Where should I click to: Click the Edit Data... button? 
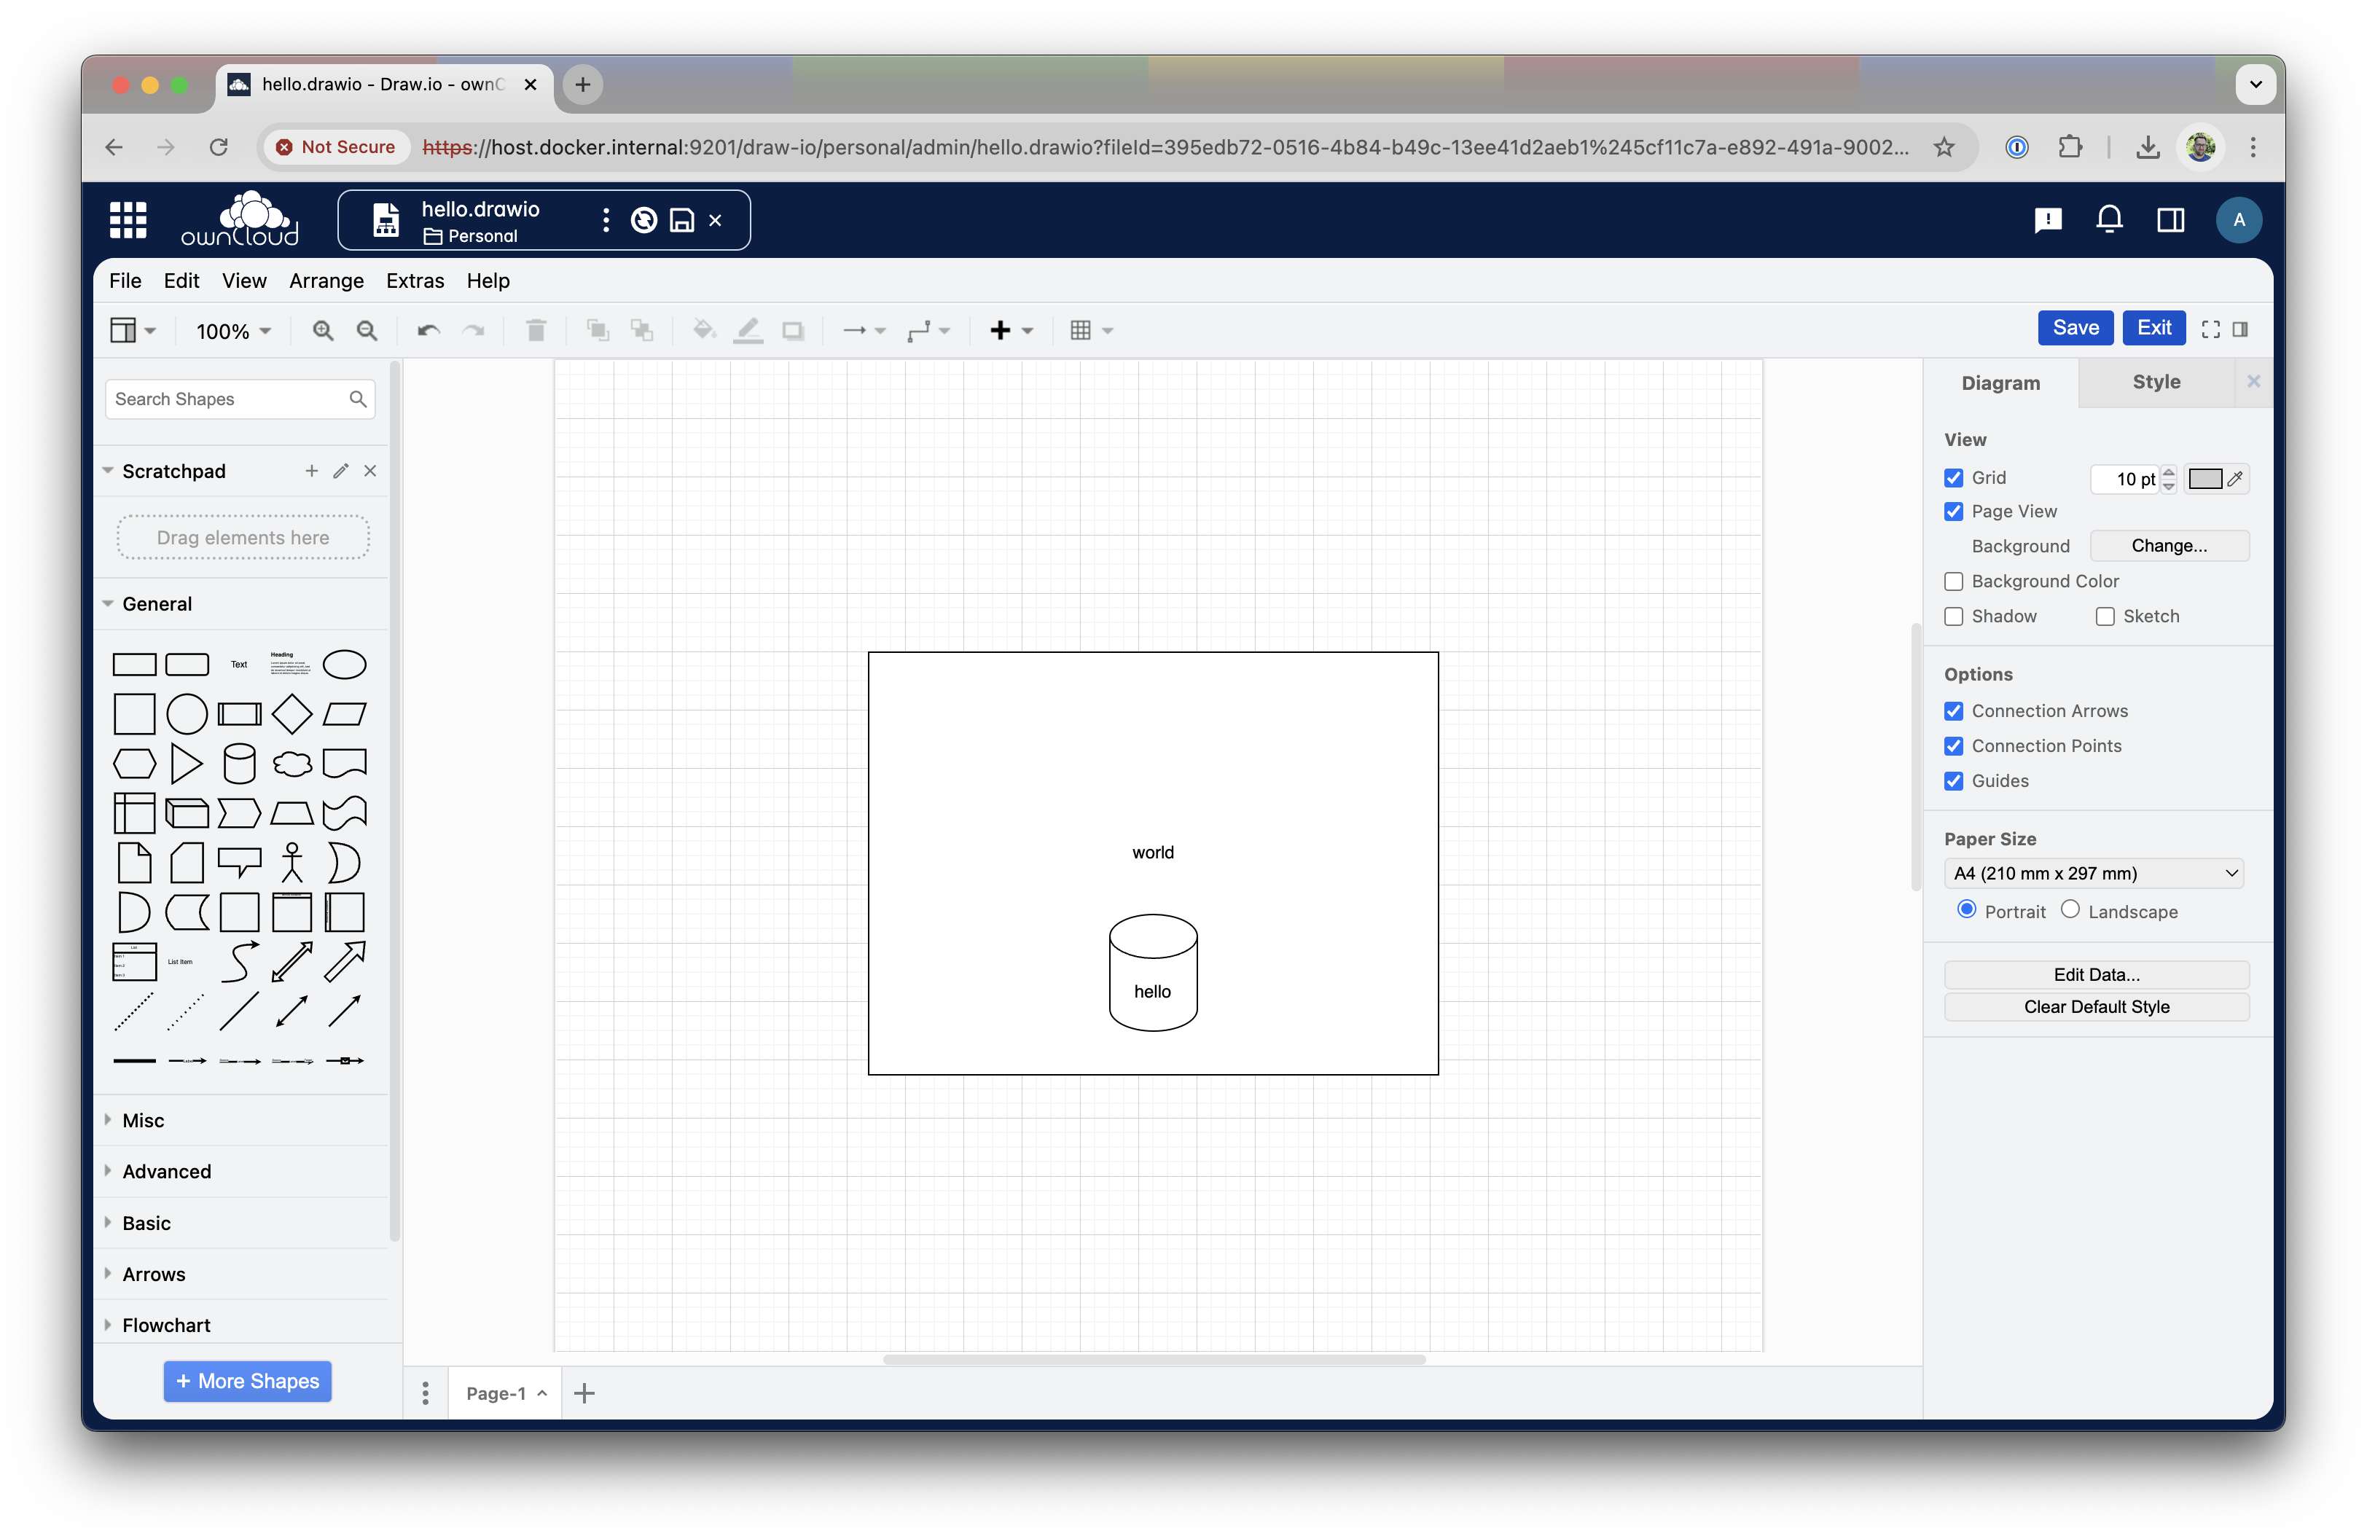[x=2097, y=974]
